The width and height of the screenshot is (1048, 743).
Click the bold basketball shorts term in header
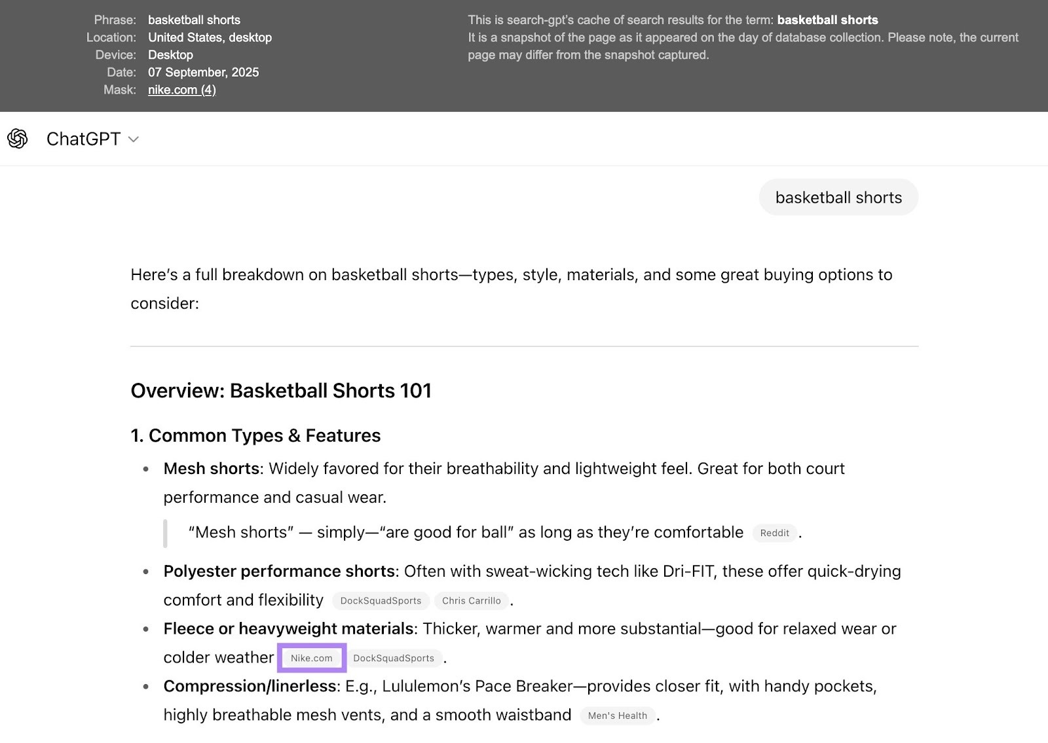[x=827, y=20]
